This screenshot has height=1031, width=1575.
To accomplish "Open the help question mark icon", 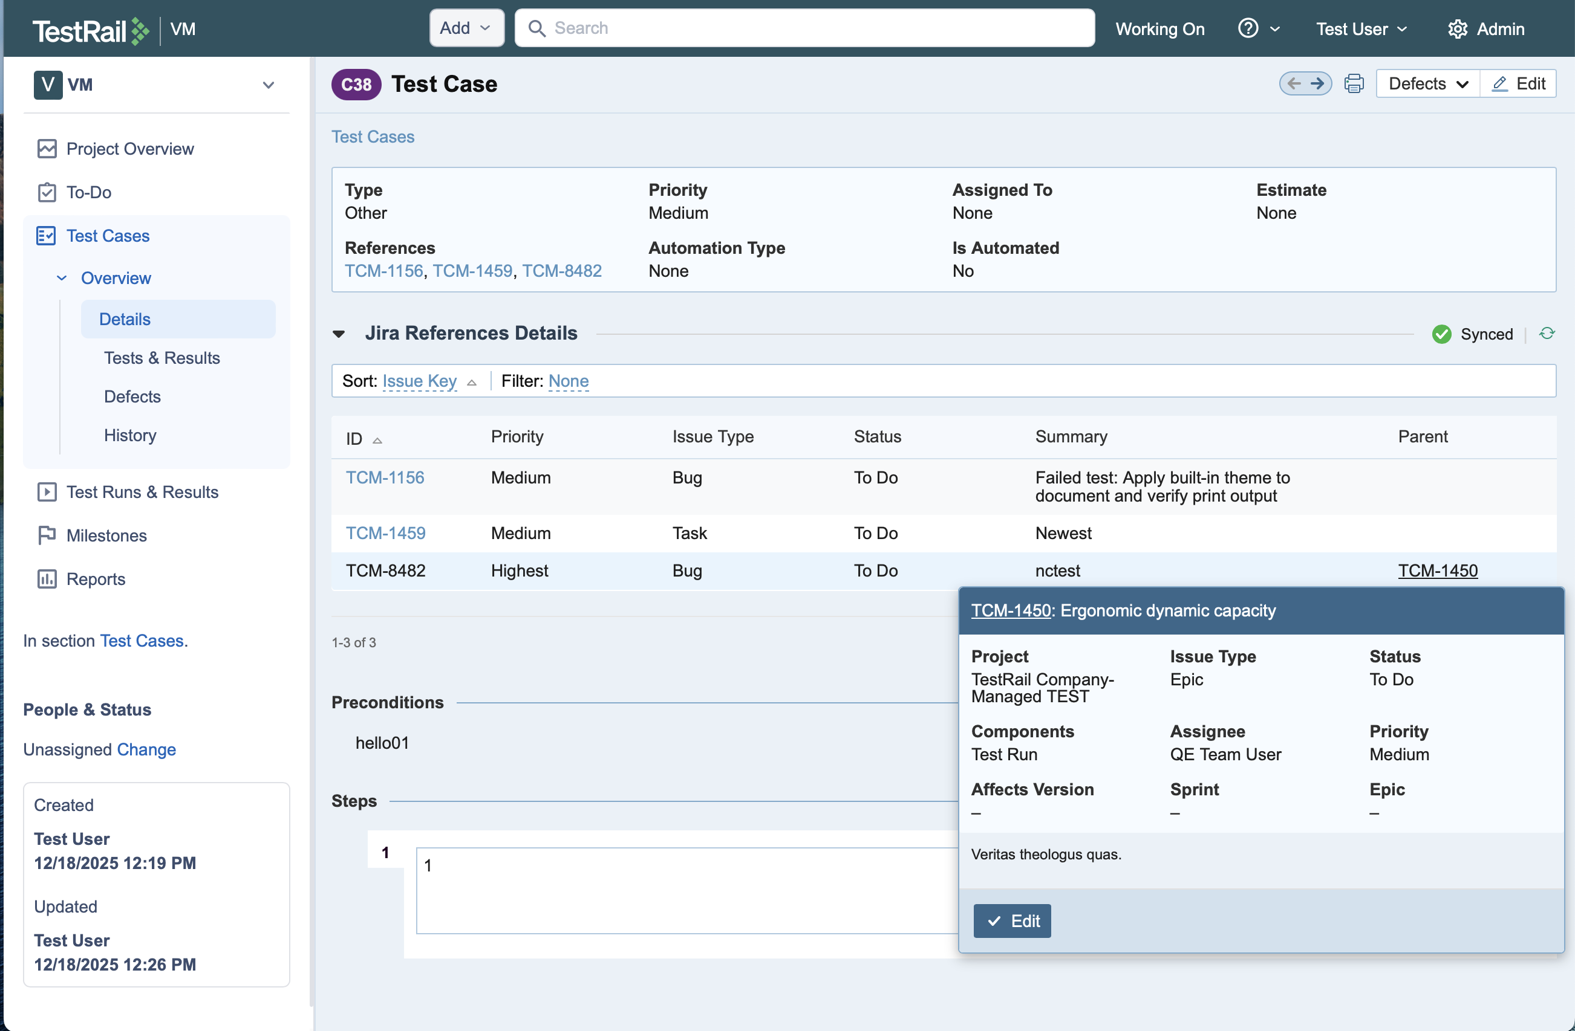I will point(1248,28).
